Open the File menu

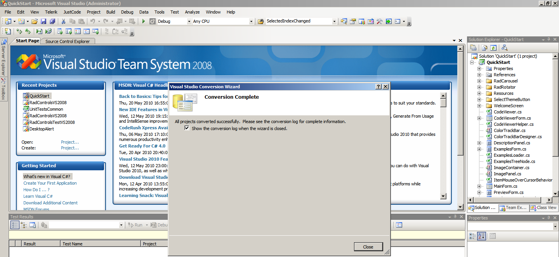pos(8,12)
